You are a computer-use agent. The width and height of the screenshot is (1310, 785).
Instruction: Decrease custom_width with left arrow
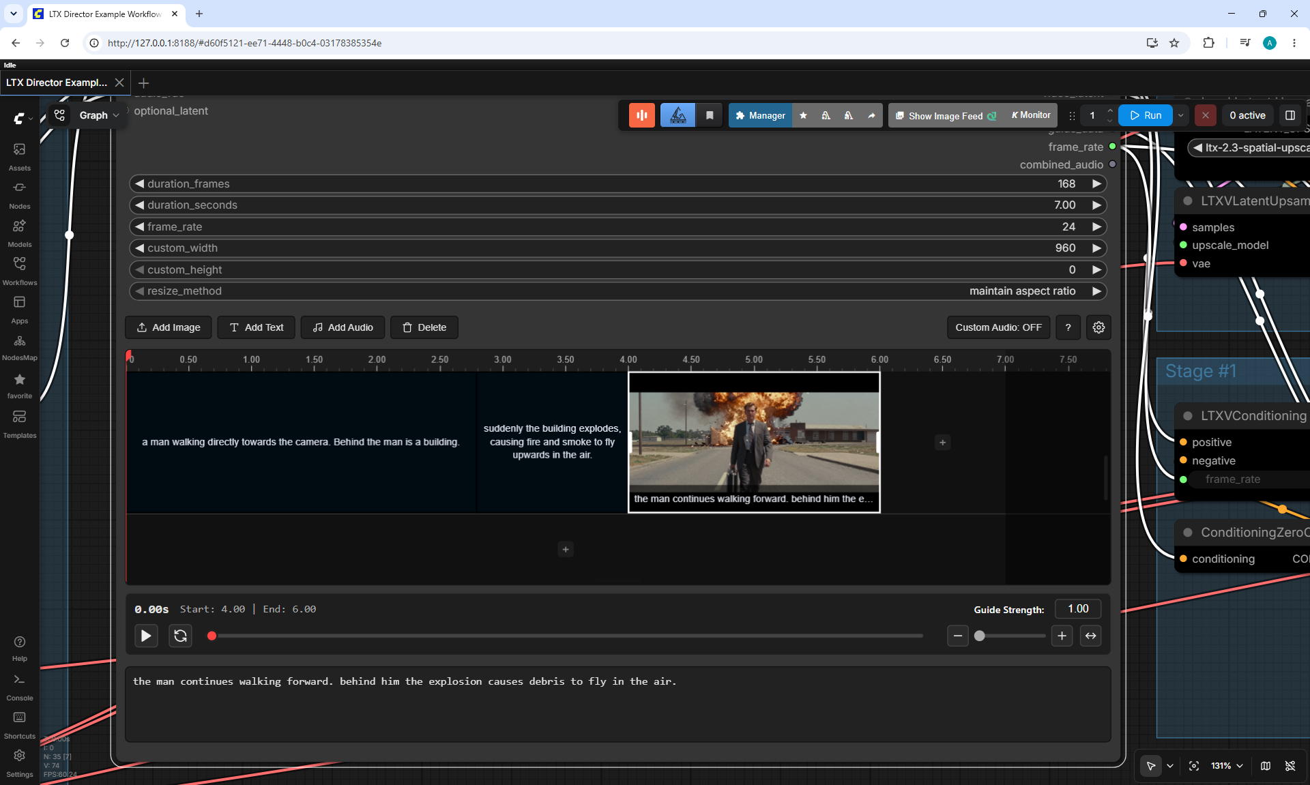tap(139, 248)
